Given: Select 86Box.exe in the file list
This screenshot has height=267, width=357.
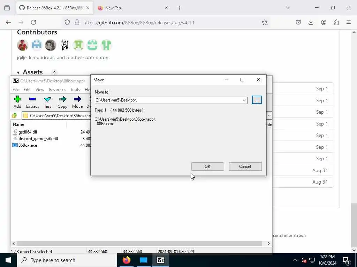Looking at the screenshot, I should pos(28,145).
